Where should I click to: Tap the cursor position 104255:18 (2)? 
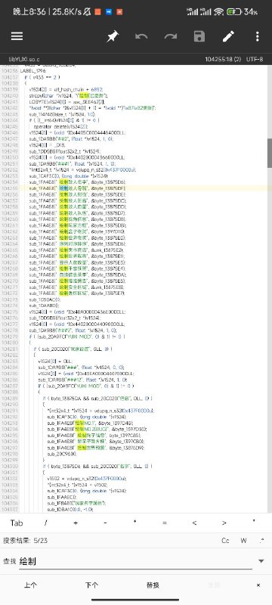(x=223, y=59)
